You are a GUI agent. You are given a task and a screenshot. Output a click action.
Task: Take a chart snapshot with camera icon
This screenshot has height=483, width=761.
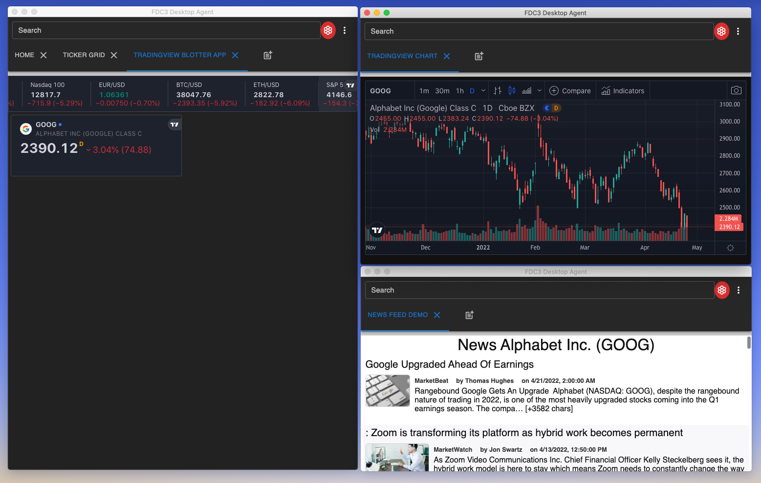coord(736,90)
